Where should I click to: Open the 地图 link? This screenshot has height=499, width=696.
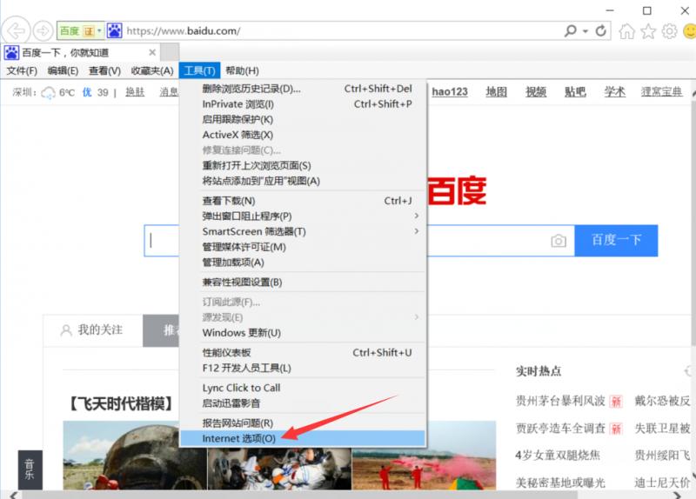click(496, 92)
